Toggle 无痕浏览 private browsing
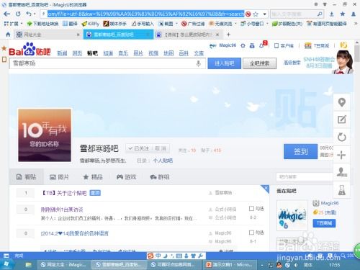 [220, 24]
